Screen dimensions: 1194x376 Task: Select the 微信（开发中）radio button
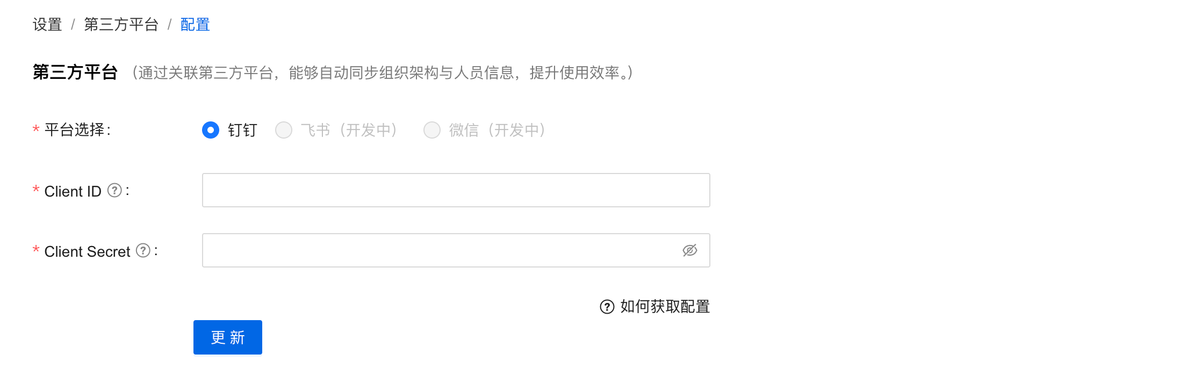point(432,130)
